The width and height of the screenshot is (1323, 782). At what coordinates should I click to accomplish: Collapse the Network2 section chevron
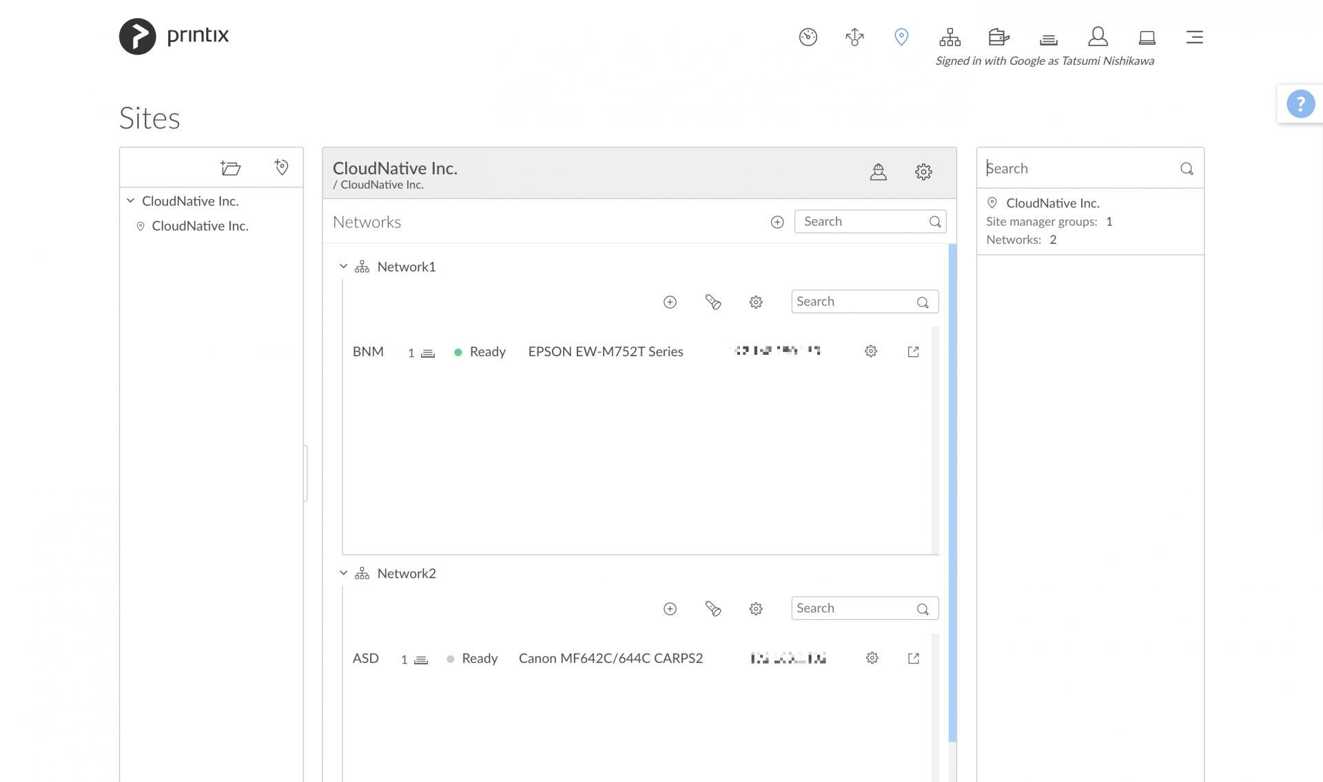[x=343, y=573]
